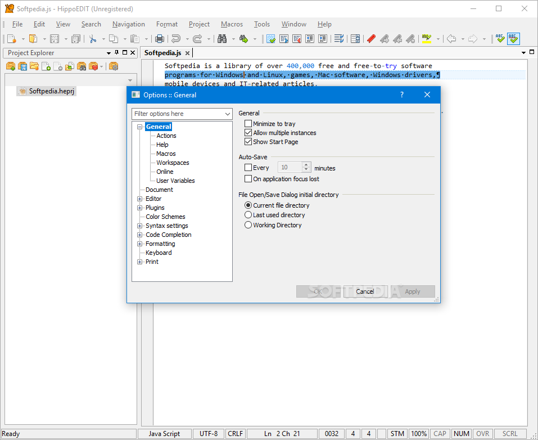Screen dimensions: 538x440
Task: Open the Window menu
Action: 293,24
